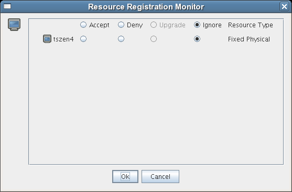292x192 pixels.
Task: Select the Accept radio in the header row
Action: pyautogui.click(x=83, y=25)
